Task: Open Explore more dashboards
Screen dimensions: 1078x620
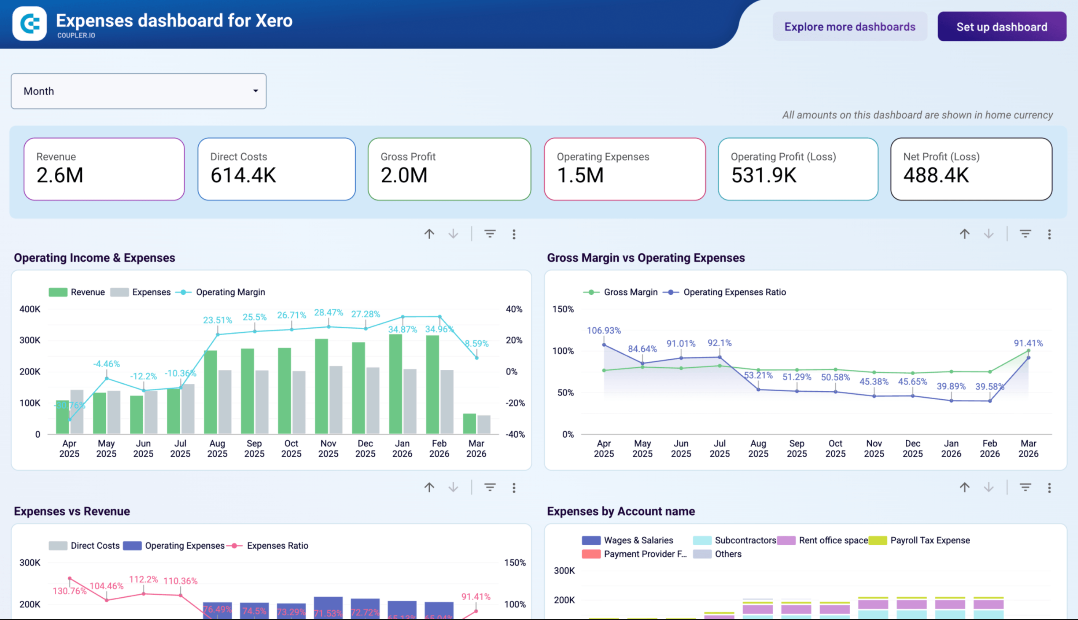Action: pos(849,27)
